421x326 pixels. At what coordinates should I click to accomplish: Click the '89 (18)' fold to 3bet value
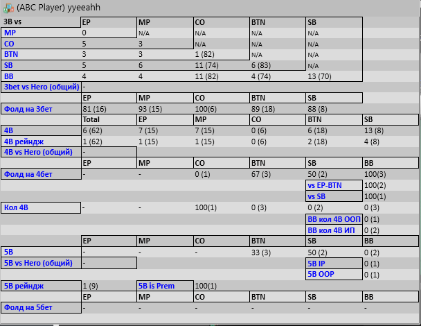(263, 109)
